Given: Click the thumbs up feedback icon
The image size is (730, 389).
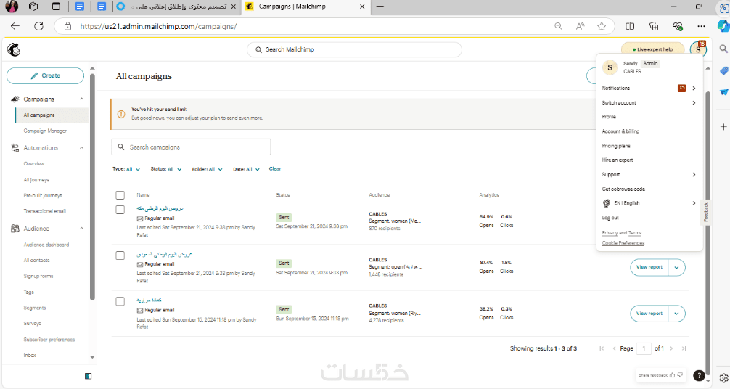Looking at the screenshot, I should click(x=672, y=375).
